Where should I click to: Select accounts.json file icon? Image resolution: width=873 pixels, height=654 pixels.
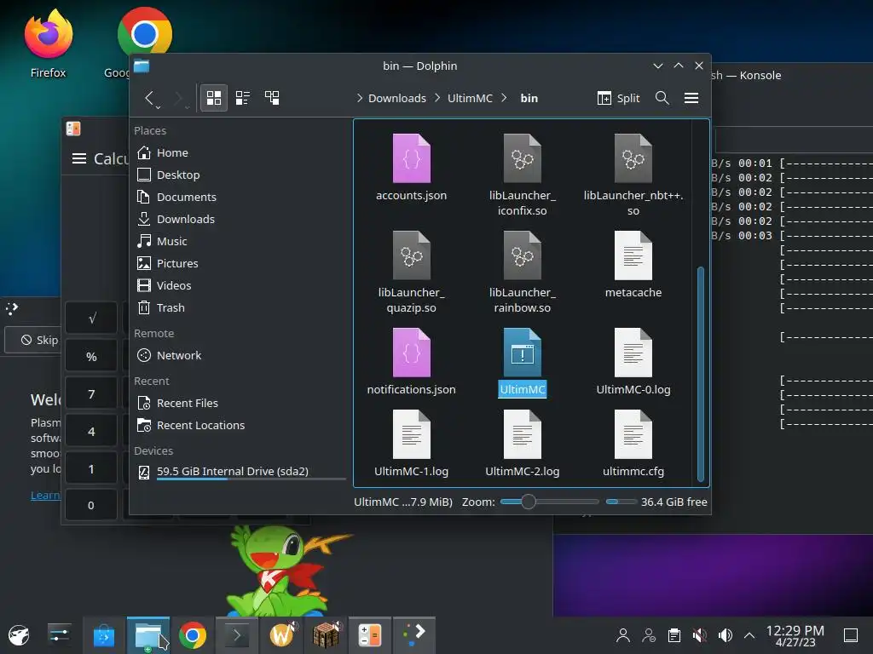click(x=412, y=158)
